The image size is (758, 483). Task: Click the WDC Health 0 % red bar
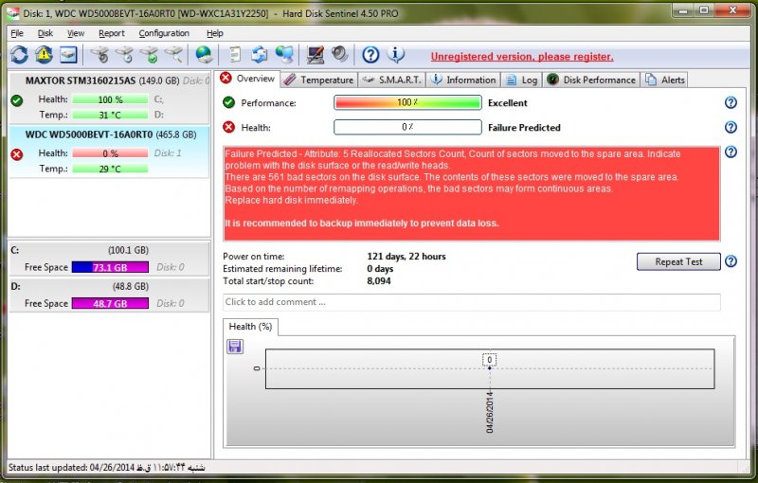pyautogui.click(x=110, y=153)
